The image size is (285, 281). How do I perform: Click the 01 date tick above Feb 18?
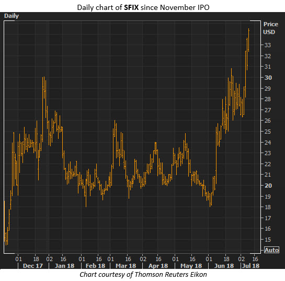click(x=82, y=259)
